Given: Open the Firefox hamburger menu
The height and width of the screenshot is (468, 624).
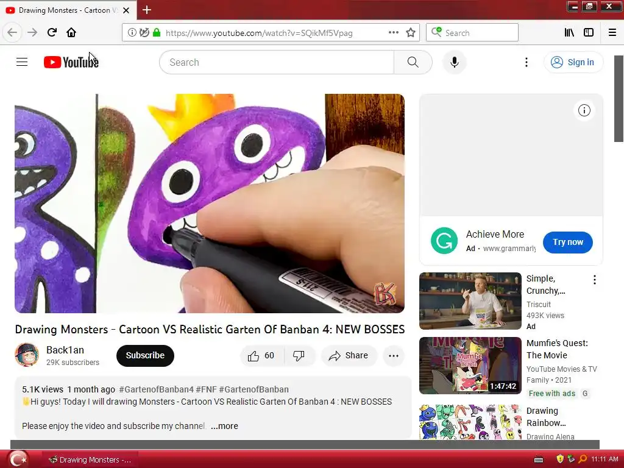Looking at the screenshot, I should [x=612, y=33].
